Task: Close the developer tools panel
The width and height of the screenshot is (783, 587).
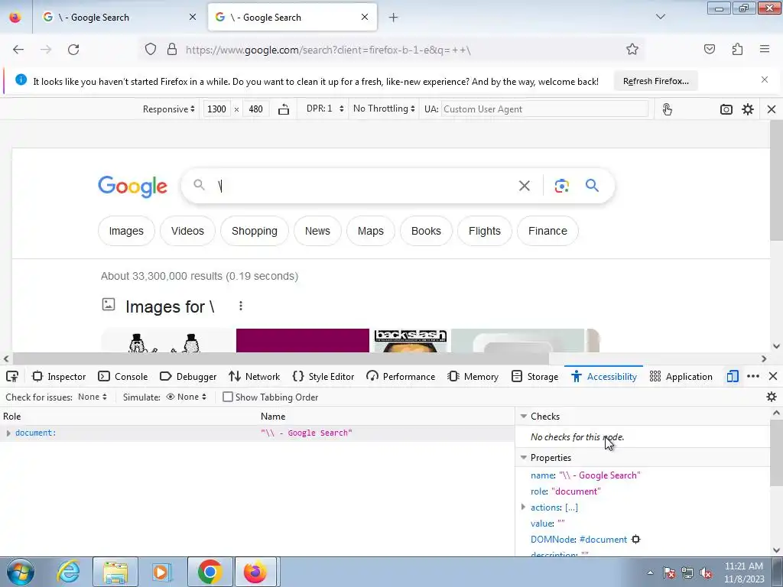Action: [x=773, y=376]
